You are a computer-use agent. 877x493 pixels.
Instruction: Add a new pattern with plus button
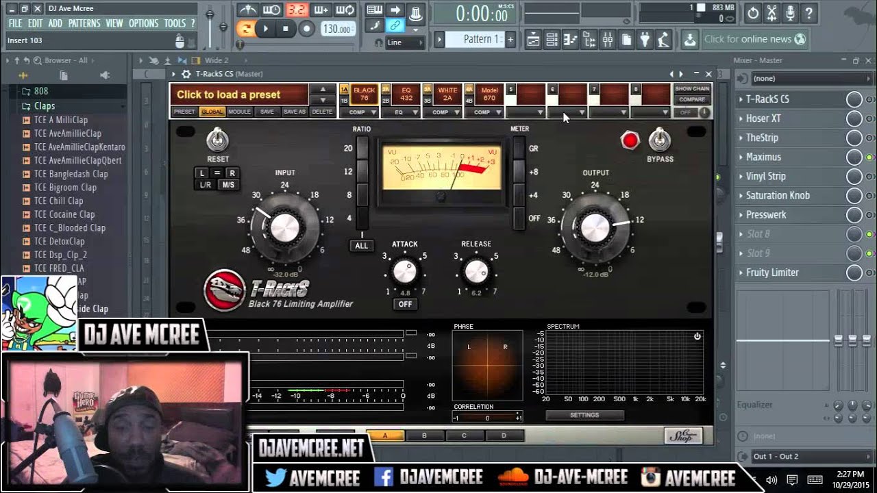510,39
